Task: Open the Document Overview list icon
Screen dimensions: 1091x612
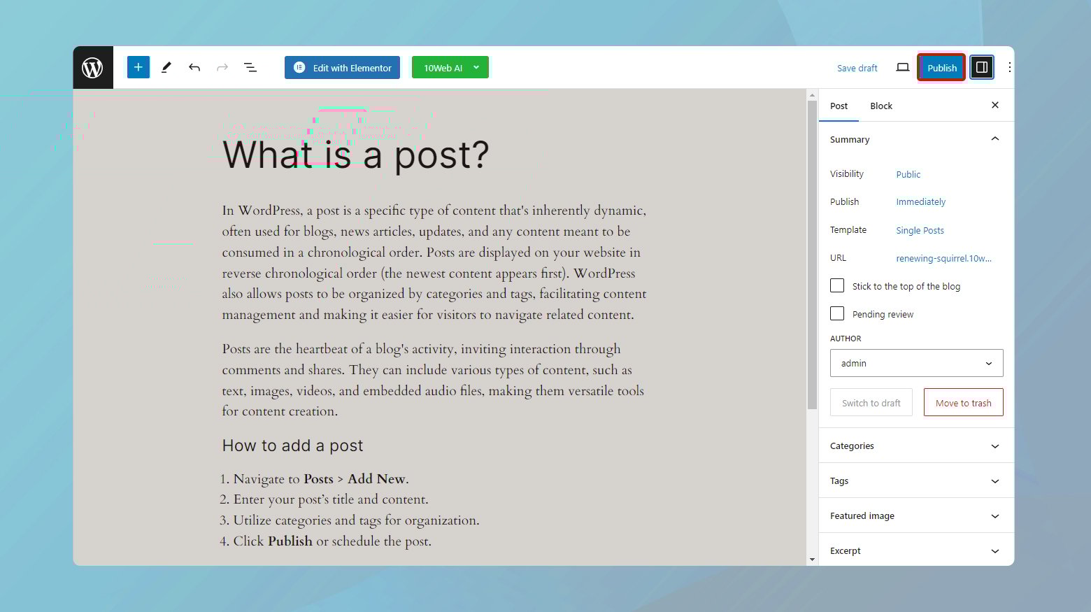Action: [x=250, y=67]
